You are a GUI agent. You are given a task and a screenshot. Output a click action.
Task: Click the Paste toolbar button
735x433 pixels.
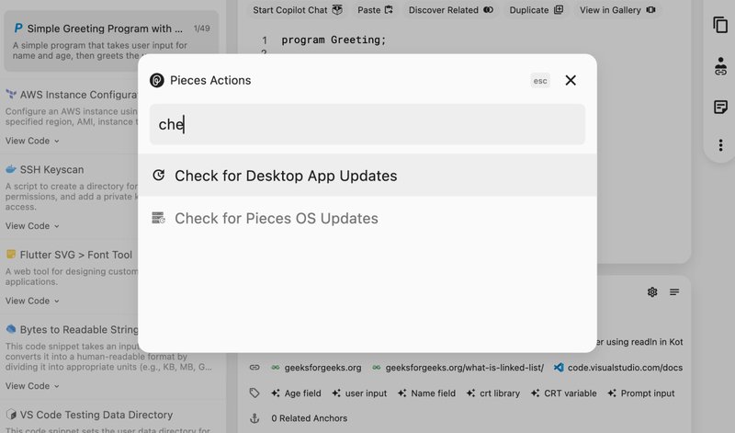click(375, 10)
